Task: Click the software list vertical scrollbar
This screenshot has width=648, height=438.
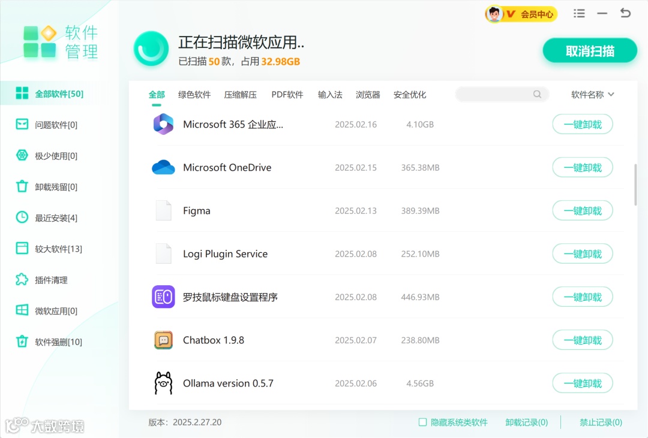Action: (x=635, y=185)
